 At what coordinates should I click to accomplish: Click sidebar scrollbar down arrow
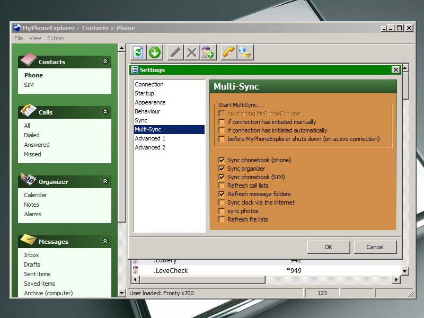point(122,293)
